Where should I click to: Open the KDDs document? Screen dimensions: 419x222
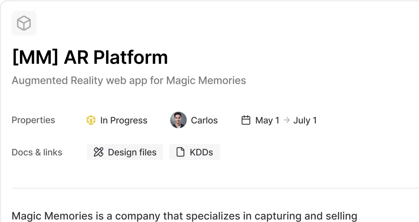[x=195, y=152]
